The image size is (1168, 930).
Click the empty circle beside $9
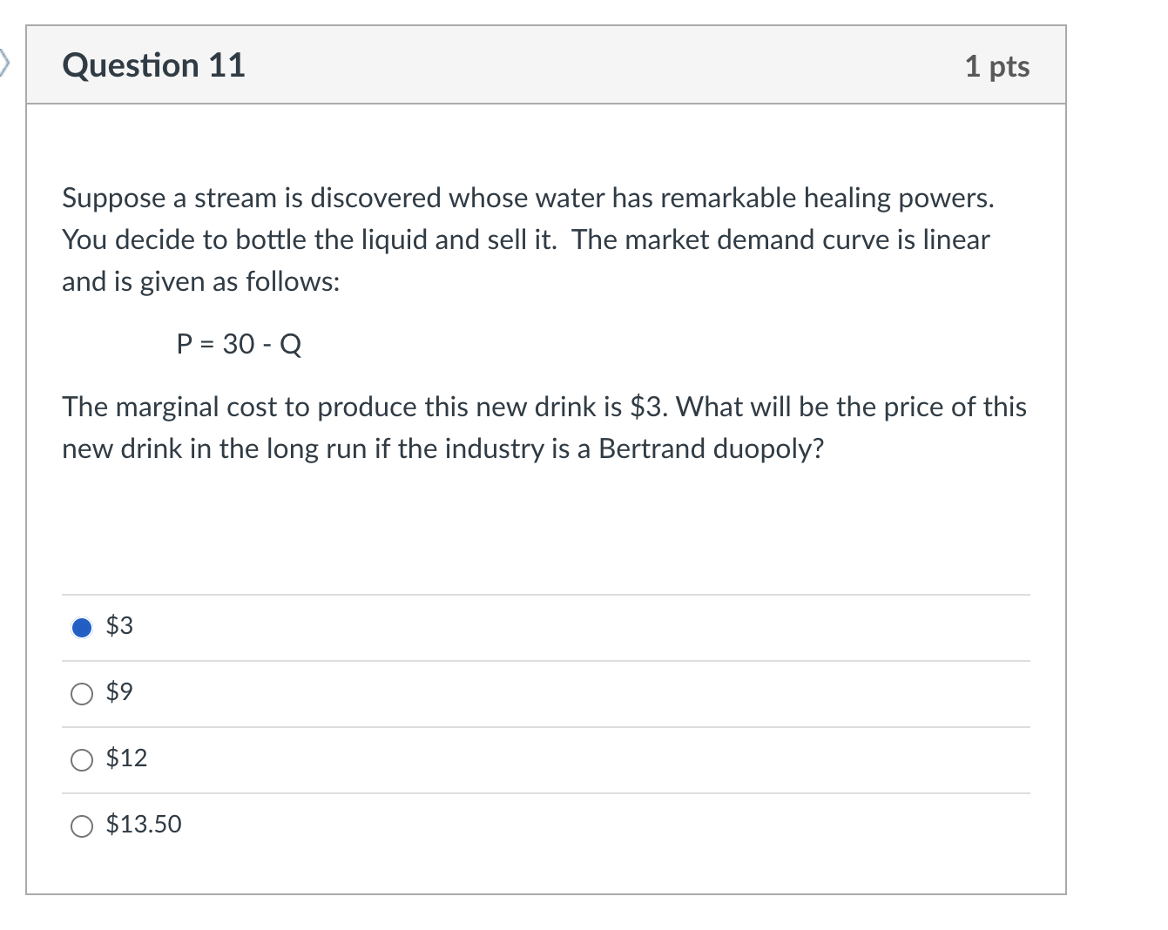click(82, 693)
